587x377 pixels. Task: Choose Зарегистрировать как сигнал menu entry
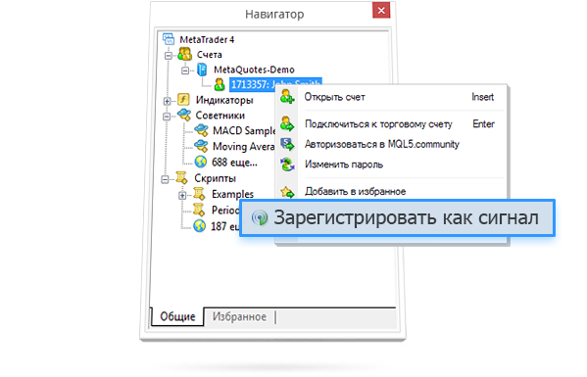pos(397,217)
